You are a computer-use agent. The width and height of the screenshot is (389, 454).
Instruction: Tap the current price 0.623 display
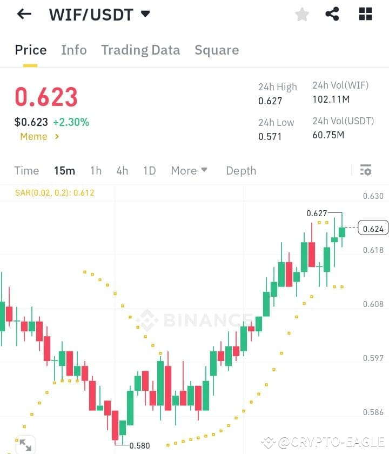46,97
